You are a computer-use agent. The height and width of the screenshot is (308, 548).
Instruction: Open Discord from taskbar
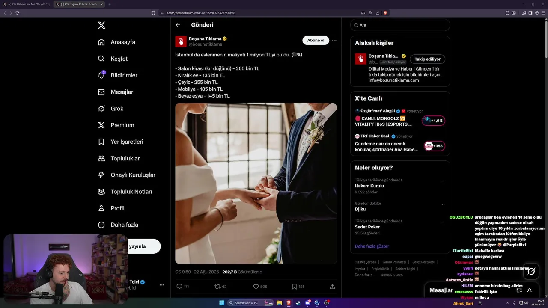tap(308, 303)
